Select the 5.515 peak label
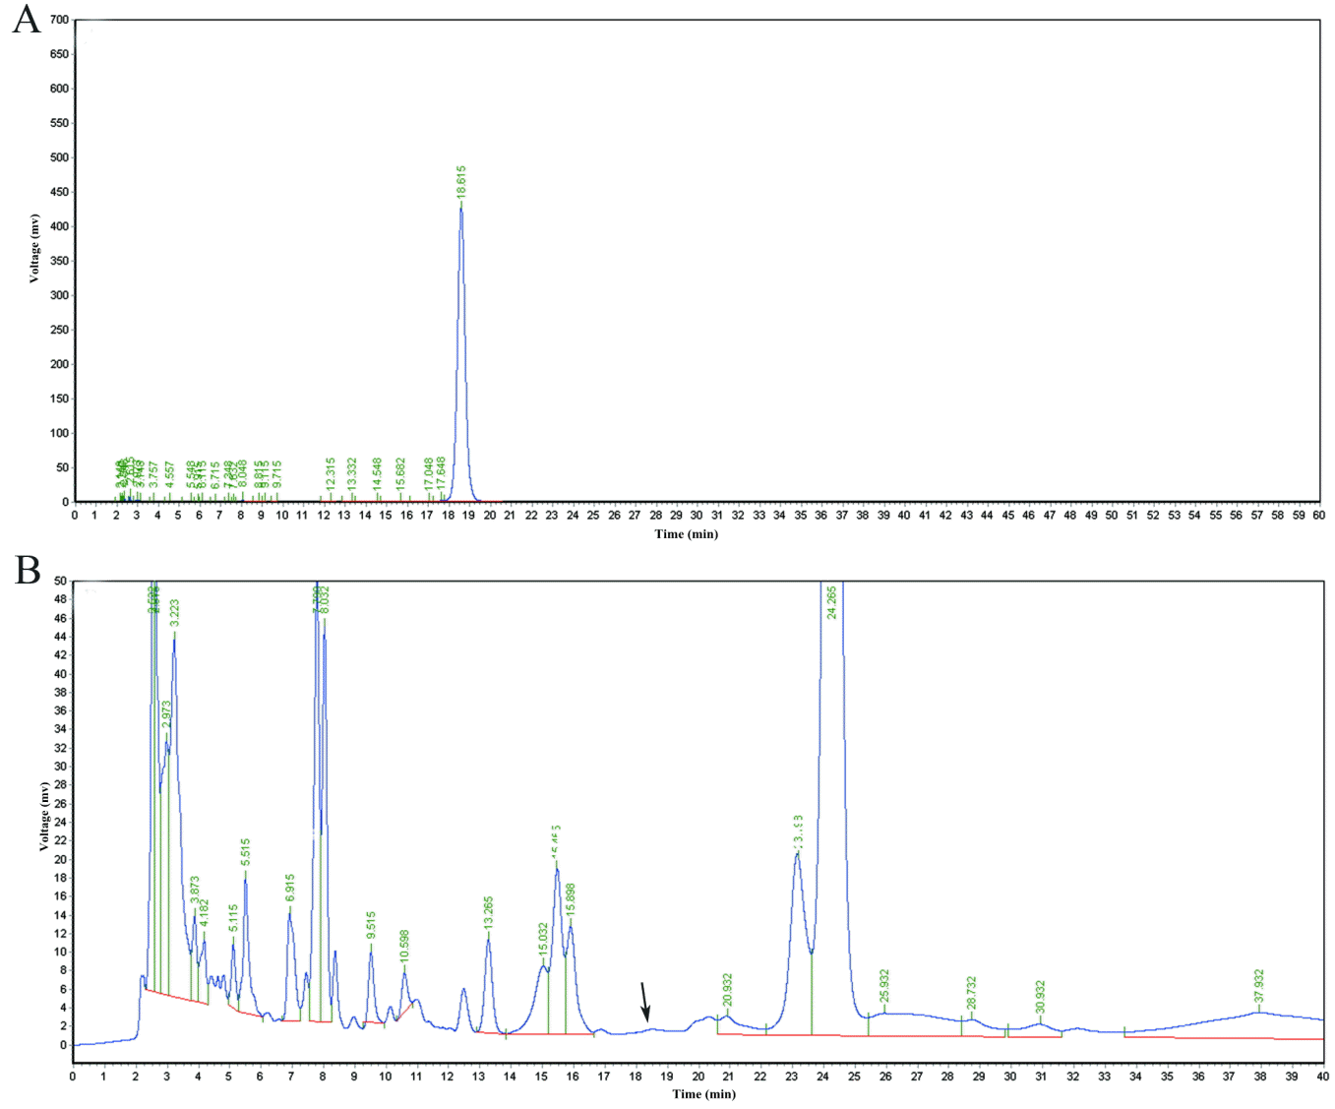The height and width of the screenshot is (1109, 1335). point(246,853)
